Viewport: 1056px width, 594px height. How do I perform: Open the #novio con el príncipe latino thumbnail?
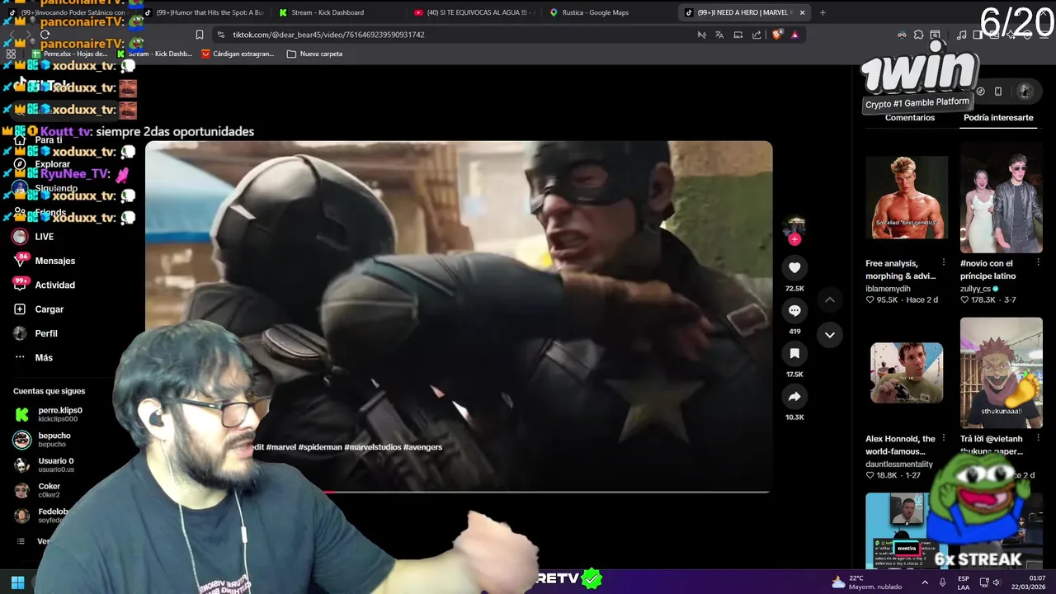1002,197
